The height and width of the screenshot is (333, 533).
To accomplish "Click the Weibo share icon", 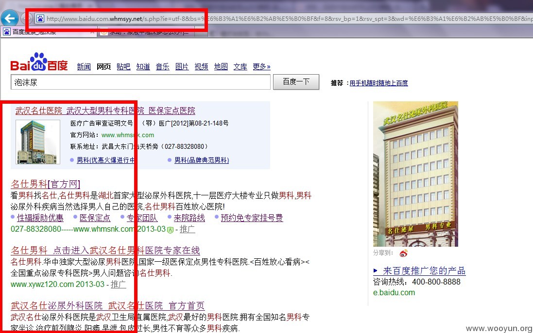I will [x=403, y=253].
